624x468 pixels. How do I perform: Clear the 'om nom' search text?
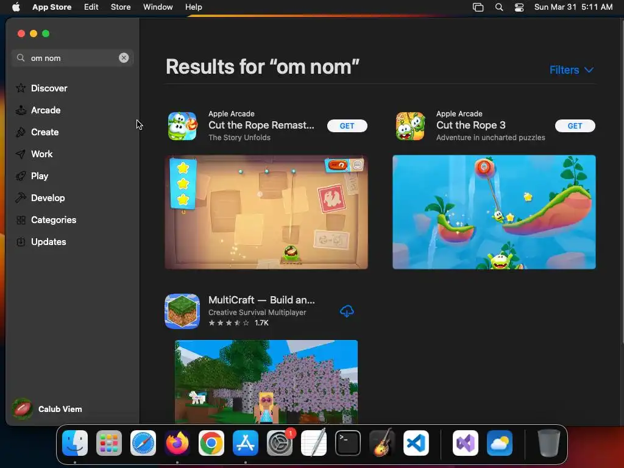(124, 58)
